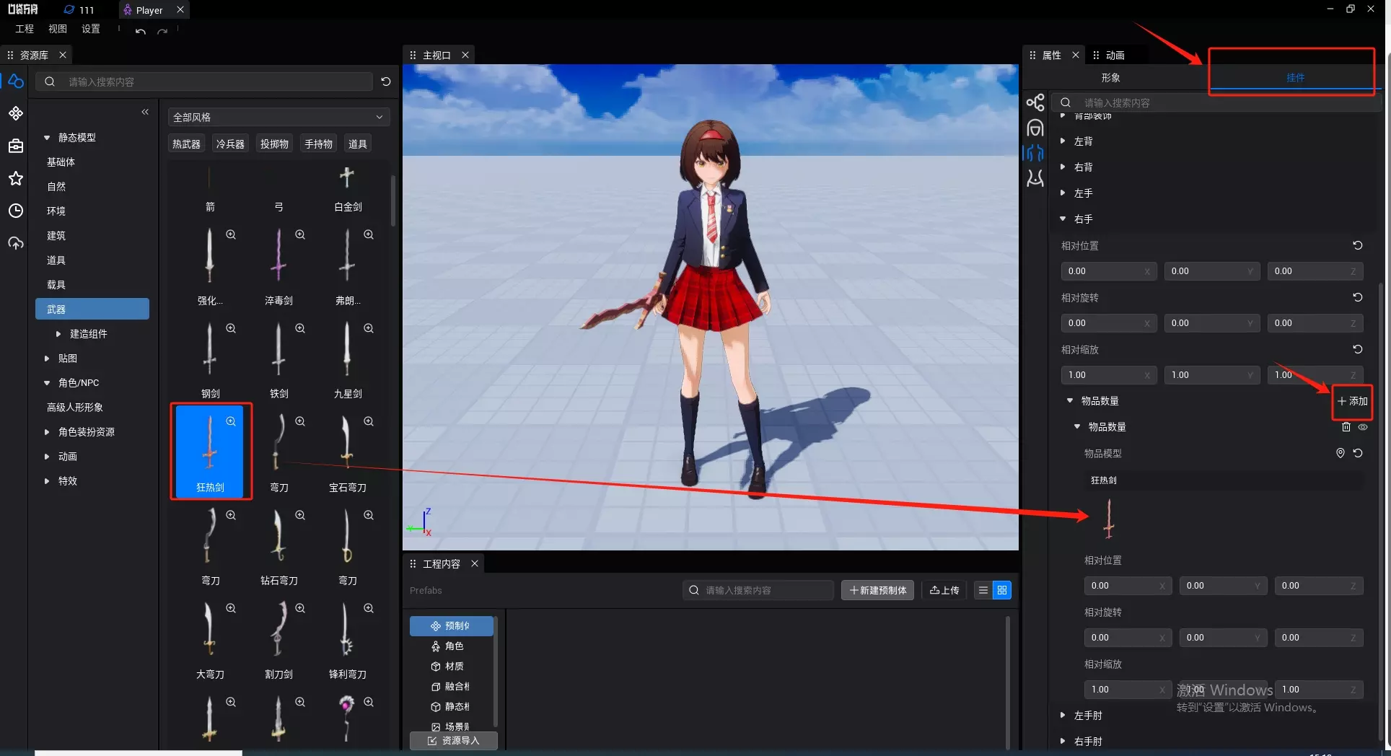
Task: Open the 设置 menu
Action: (91, 29)
